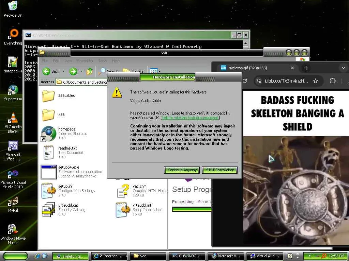
Task: Open the '2 Internet...' grouped taskbar button
Action: click(x=109, y=256)
